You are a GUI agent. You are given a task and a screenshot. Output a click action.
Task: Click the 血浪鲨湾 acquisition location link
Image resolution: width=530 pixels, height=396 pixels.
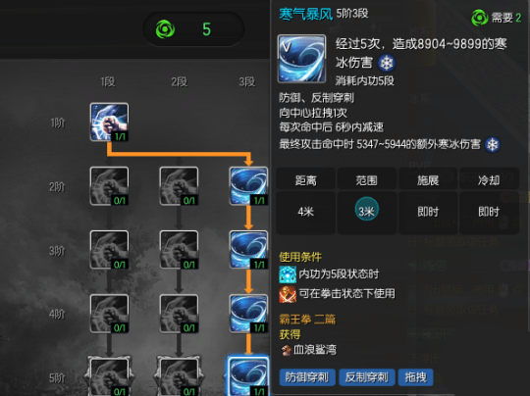point(315,350)
